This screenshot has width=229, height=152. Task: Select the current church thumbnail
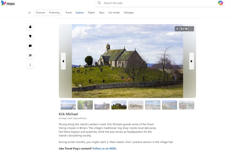(x=119, y=105)
